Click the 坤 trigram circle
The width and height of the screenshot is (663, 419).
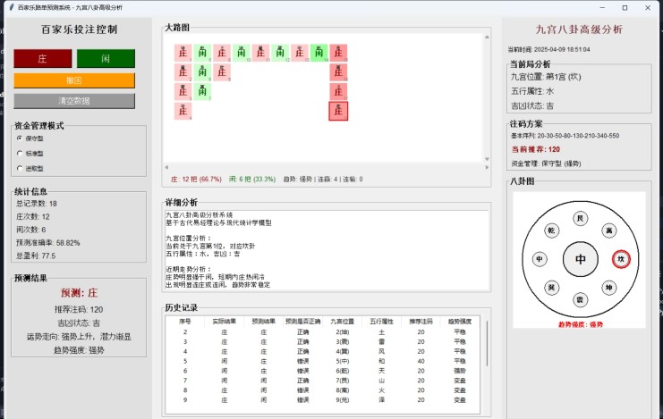pos(608,288)
